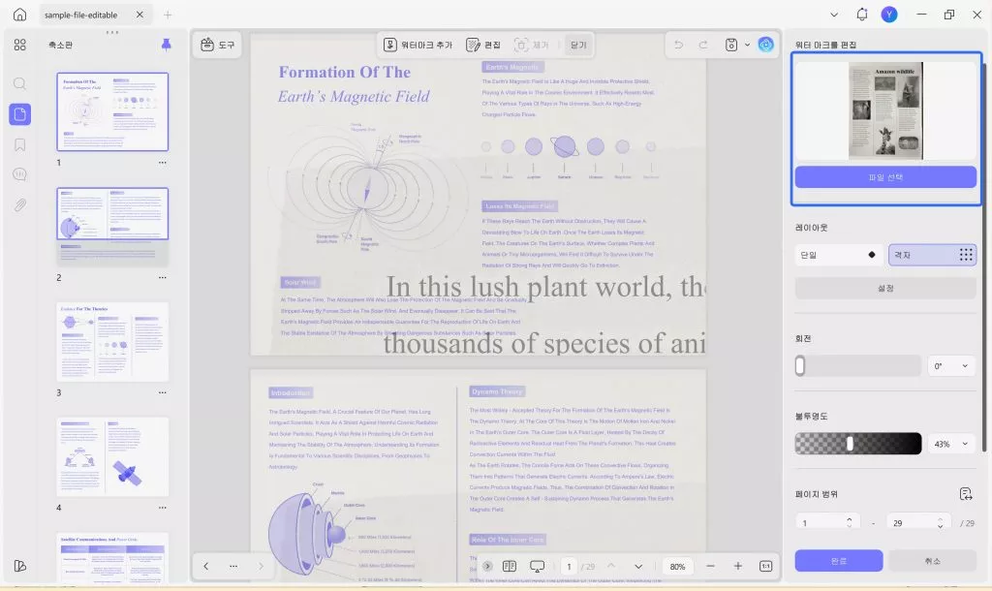Open the 도구 tools menu
Viewport: 992px width, 591px height.
(217, 45)
